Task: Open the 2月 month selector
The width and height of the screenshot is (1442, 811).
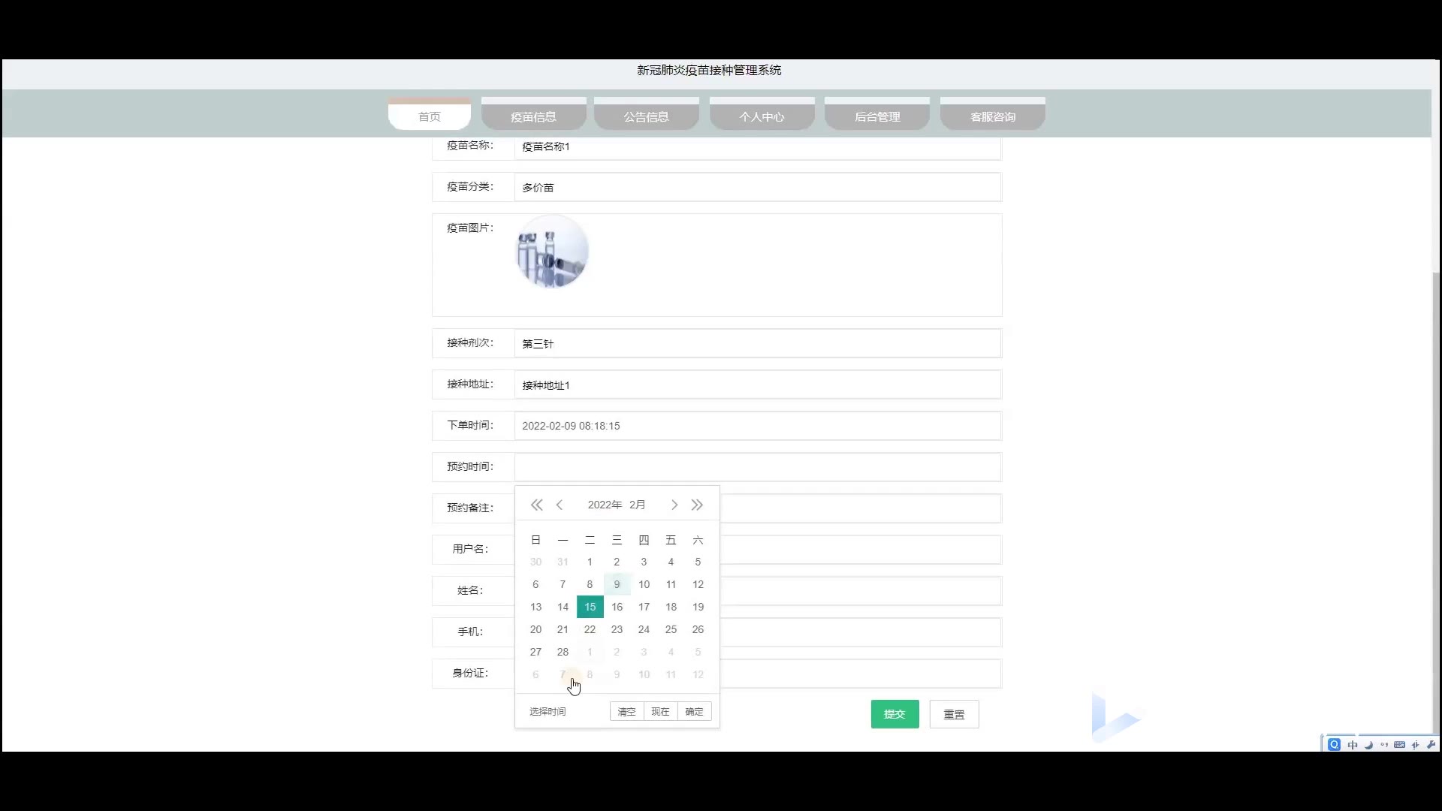Action: click(x=638, y=505)
